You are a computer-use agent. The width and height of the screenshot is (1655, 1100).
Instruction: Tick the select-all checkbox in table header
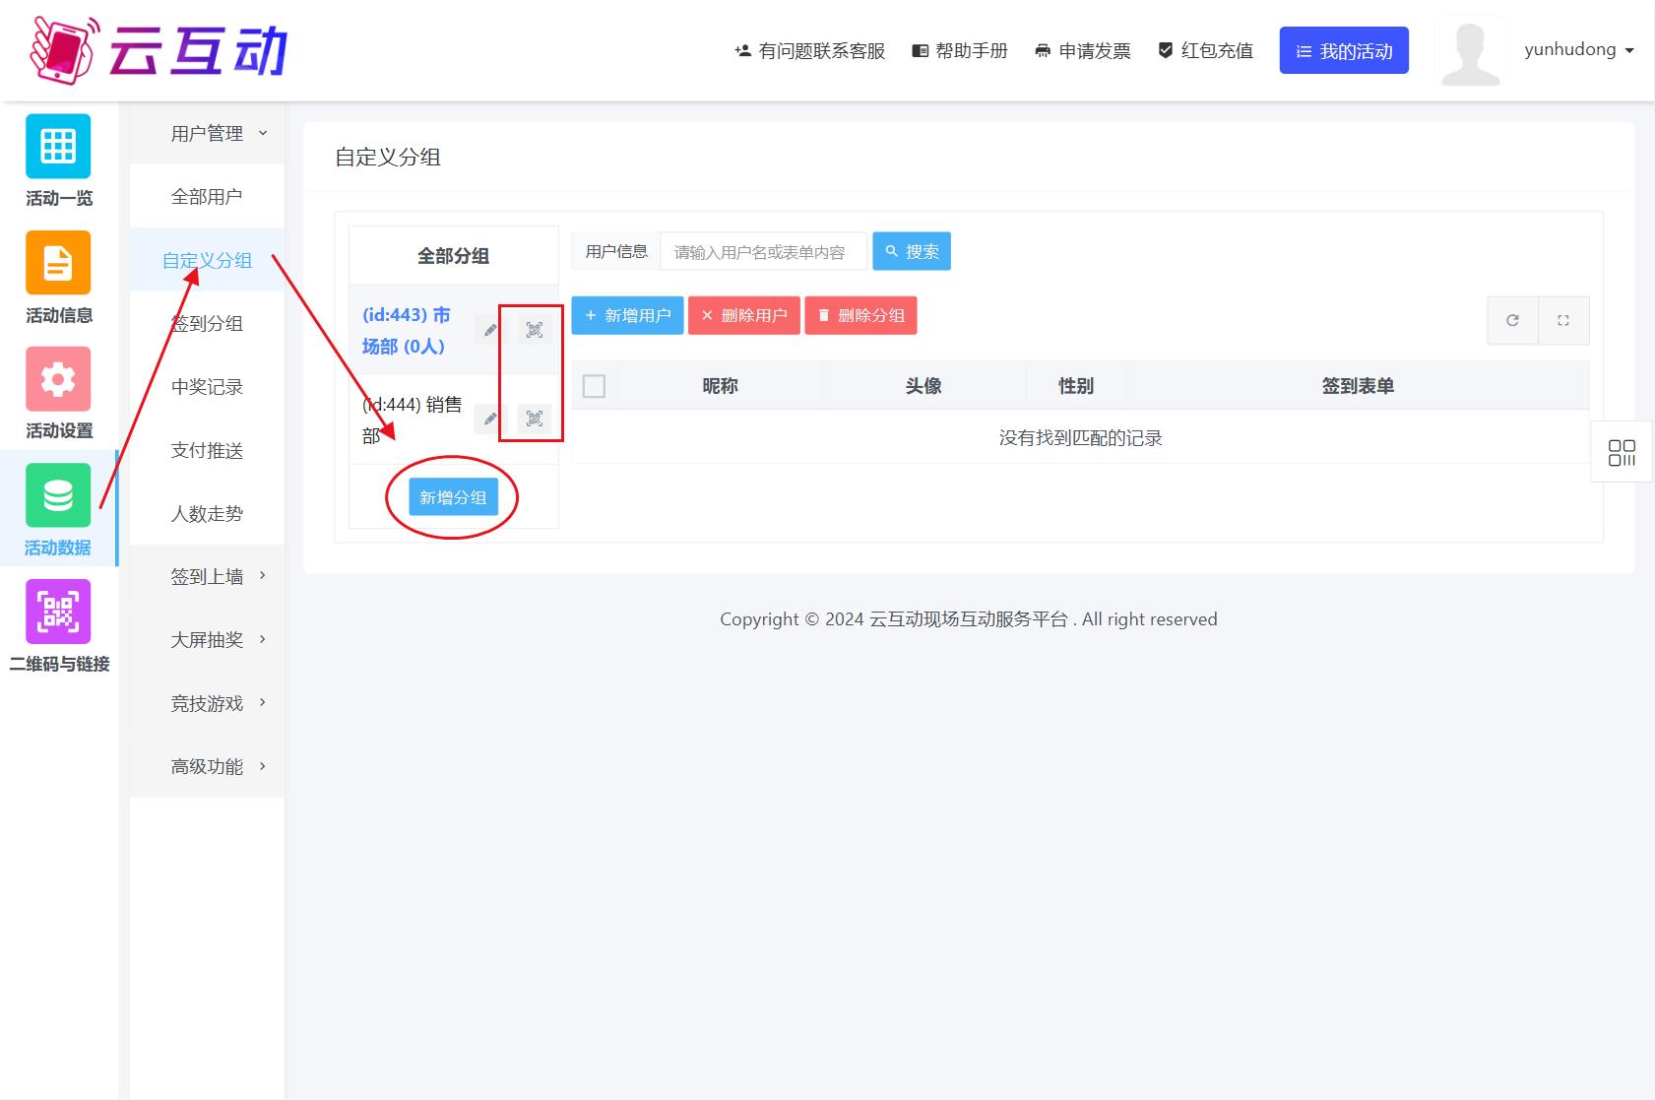(x=594, y=386)
